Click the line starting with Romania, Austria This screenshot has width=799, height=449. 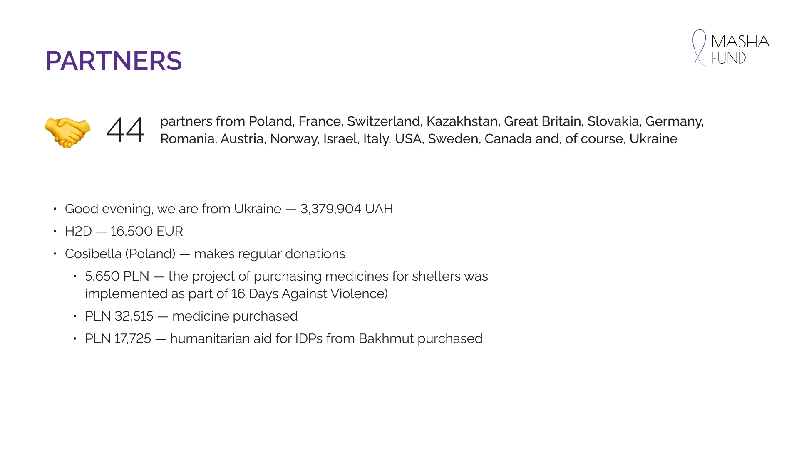[418, 139]
